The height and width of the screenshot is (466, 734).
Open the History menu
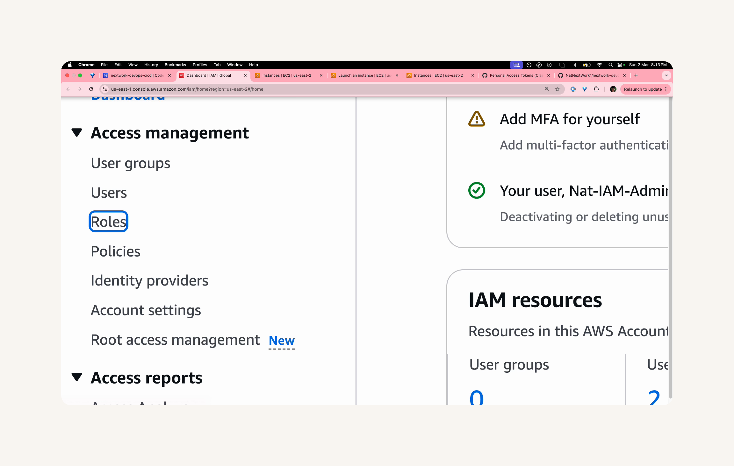[151, 65]
